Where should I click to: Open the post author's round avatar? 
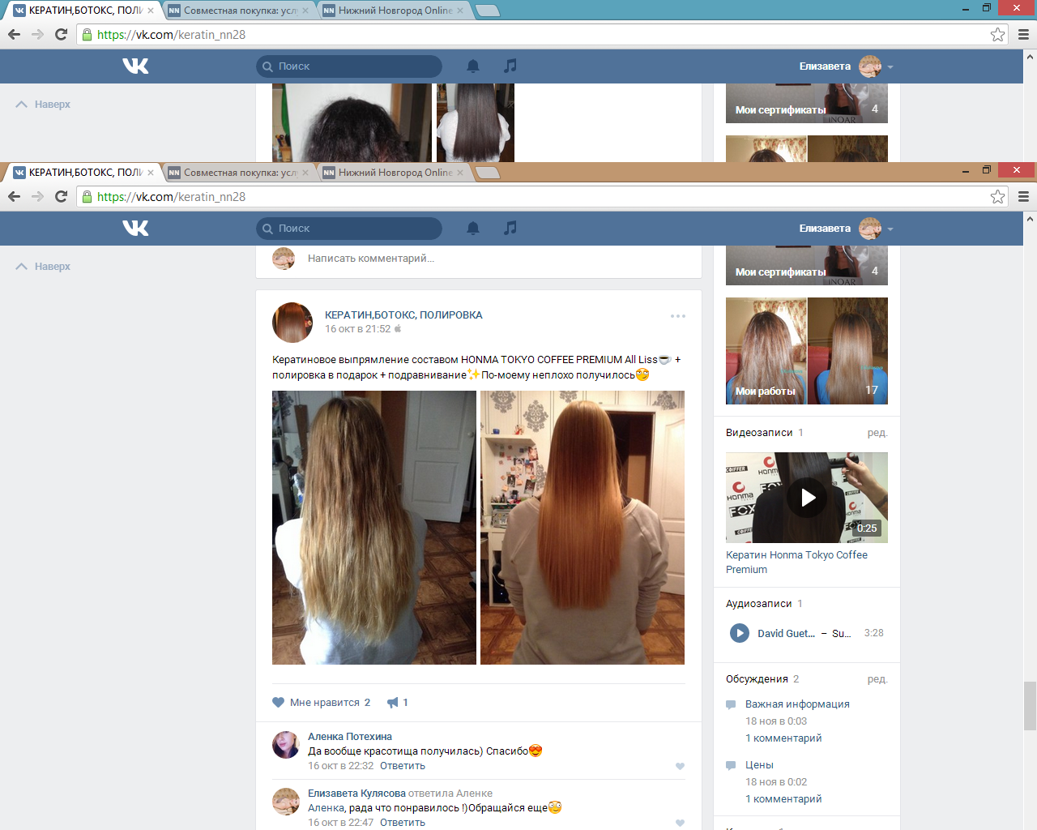[292, 323]
